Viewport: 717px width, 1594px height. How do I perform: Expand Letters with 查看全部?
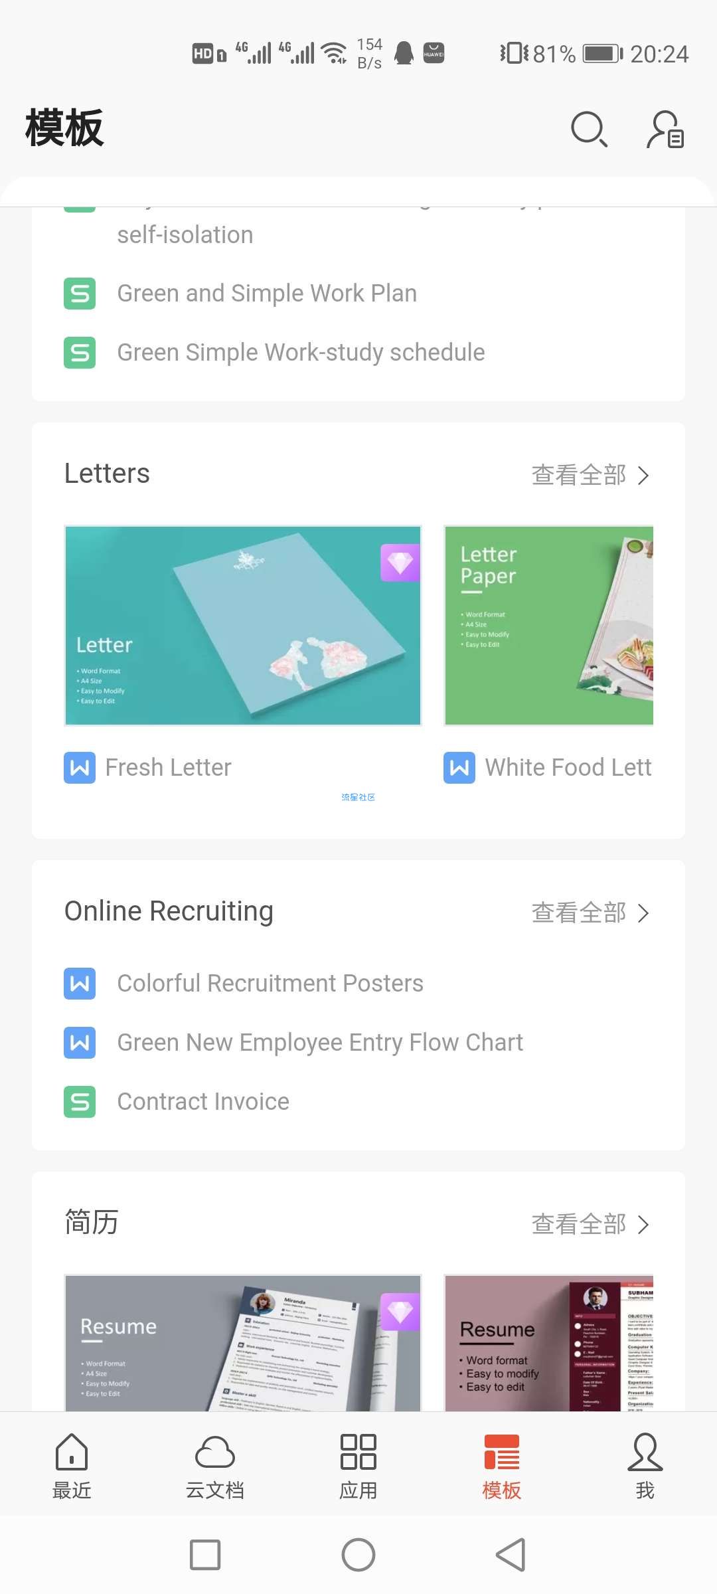[590, 475]
